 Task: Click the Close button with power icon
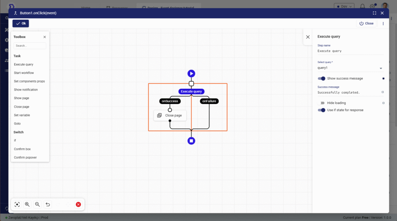click(366, 24)
